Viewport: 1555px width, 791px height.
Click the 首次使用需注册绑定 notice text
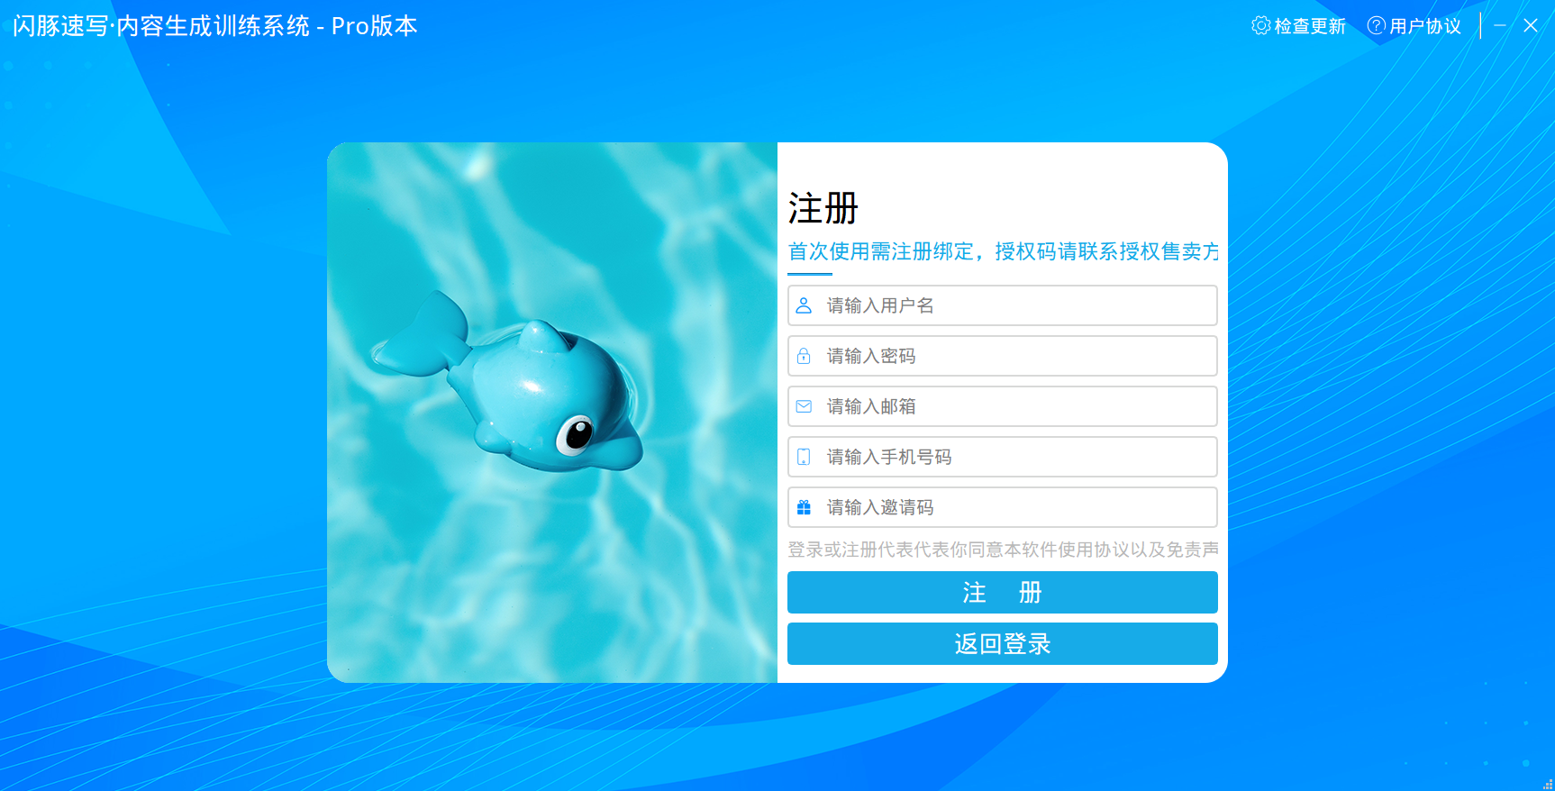pos(1003,251)
